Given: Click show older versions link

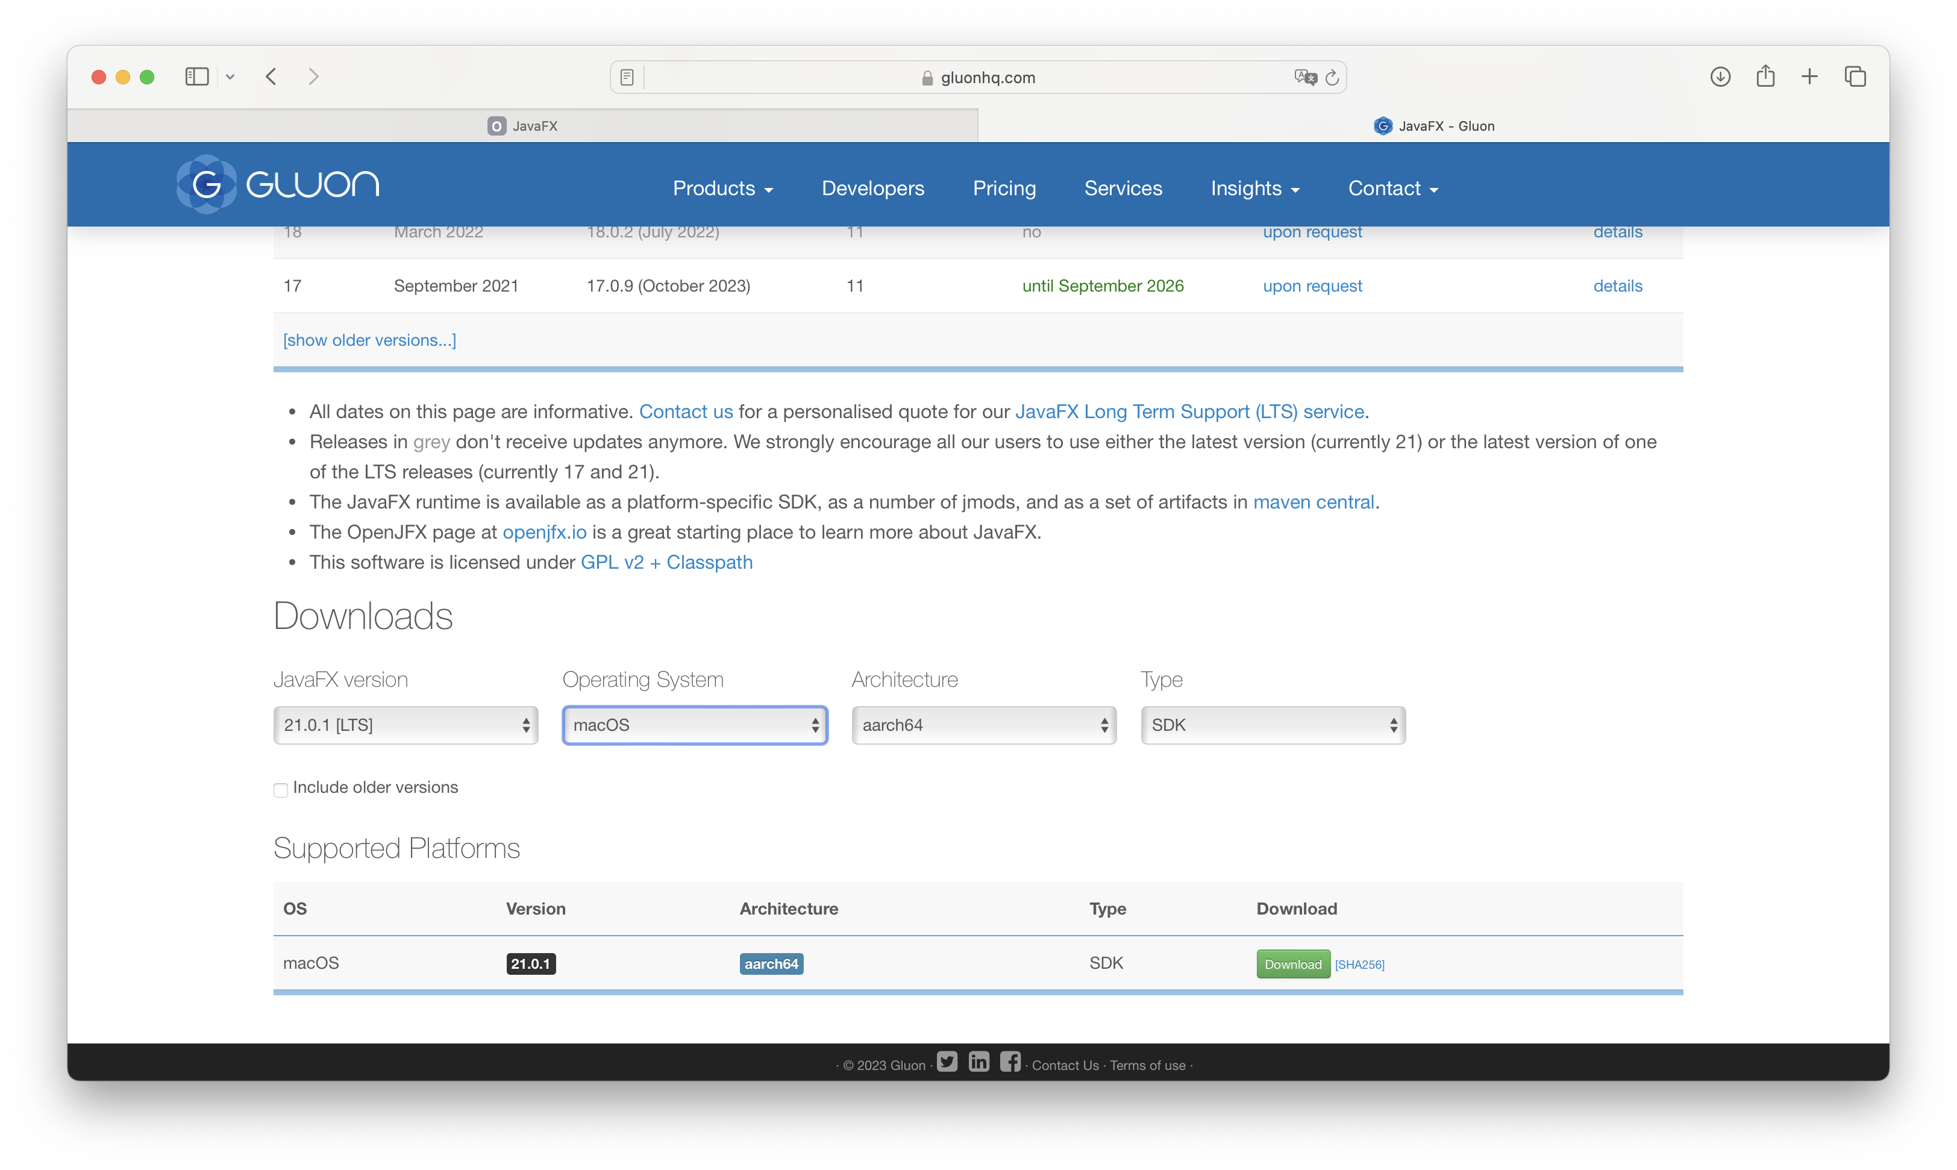Looking at the screenshot, I should point(369,340).
